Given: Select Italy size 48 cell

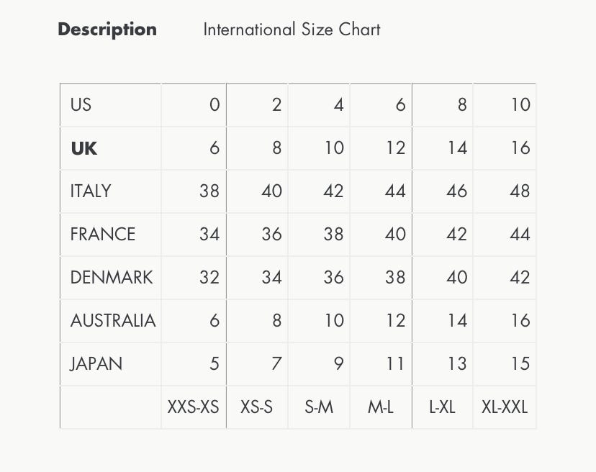Looking at the screenshot, I should coord(519,191).
